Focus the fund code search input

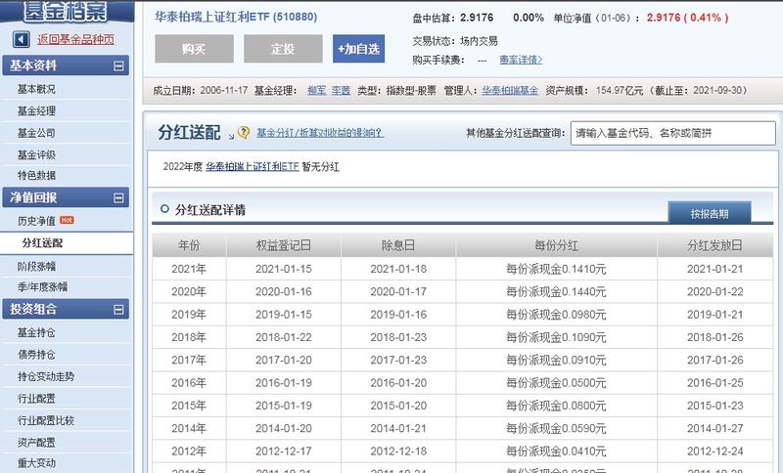672,133
